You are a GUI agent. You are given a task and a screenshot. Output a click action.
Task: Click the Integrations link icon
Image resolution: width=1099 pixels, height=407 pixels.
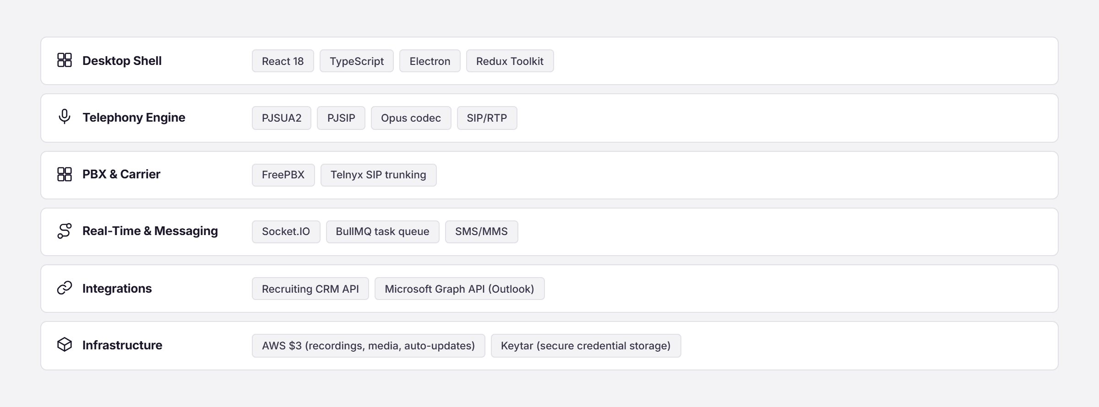65,288
